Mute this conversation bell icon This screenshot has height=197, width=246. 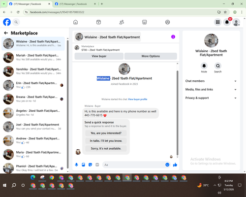click(204, 66)
